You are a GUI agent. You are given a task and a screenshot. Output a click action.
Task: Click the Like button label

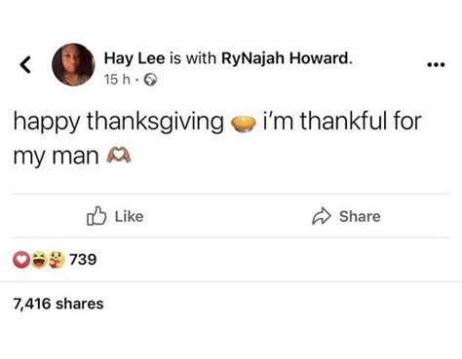tap(129, 216)
